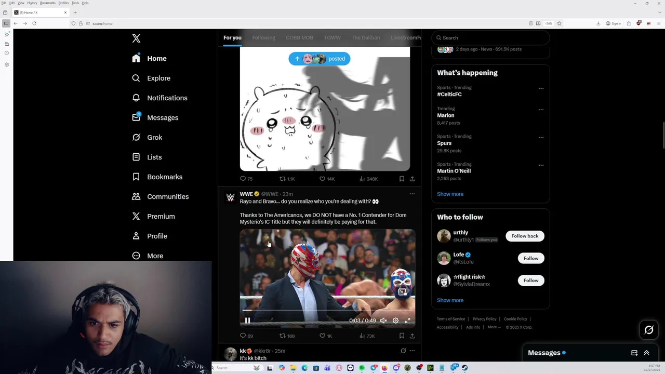
Task: View analytics showing 248K views
Action: coord(368,179)
